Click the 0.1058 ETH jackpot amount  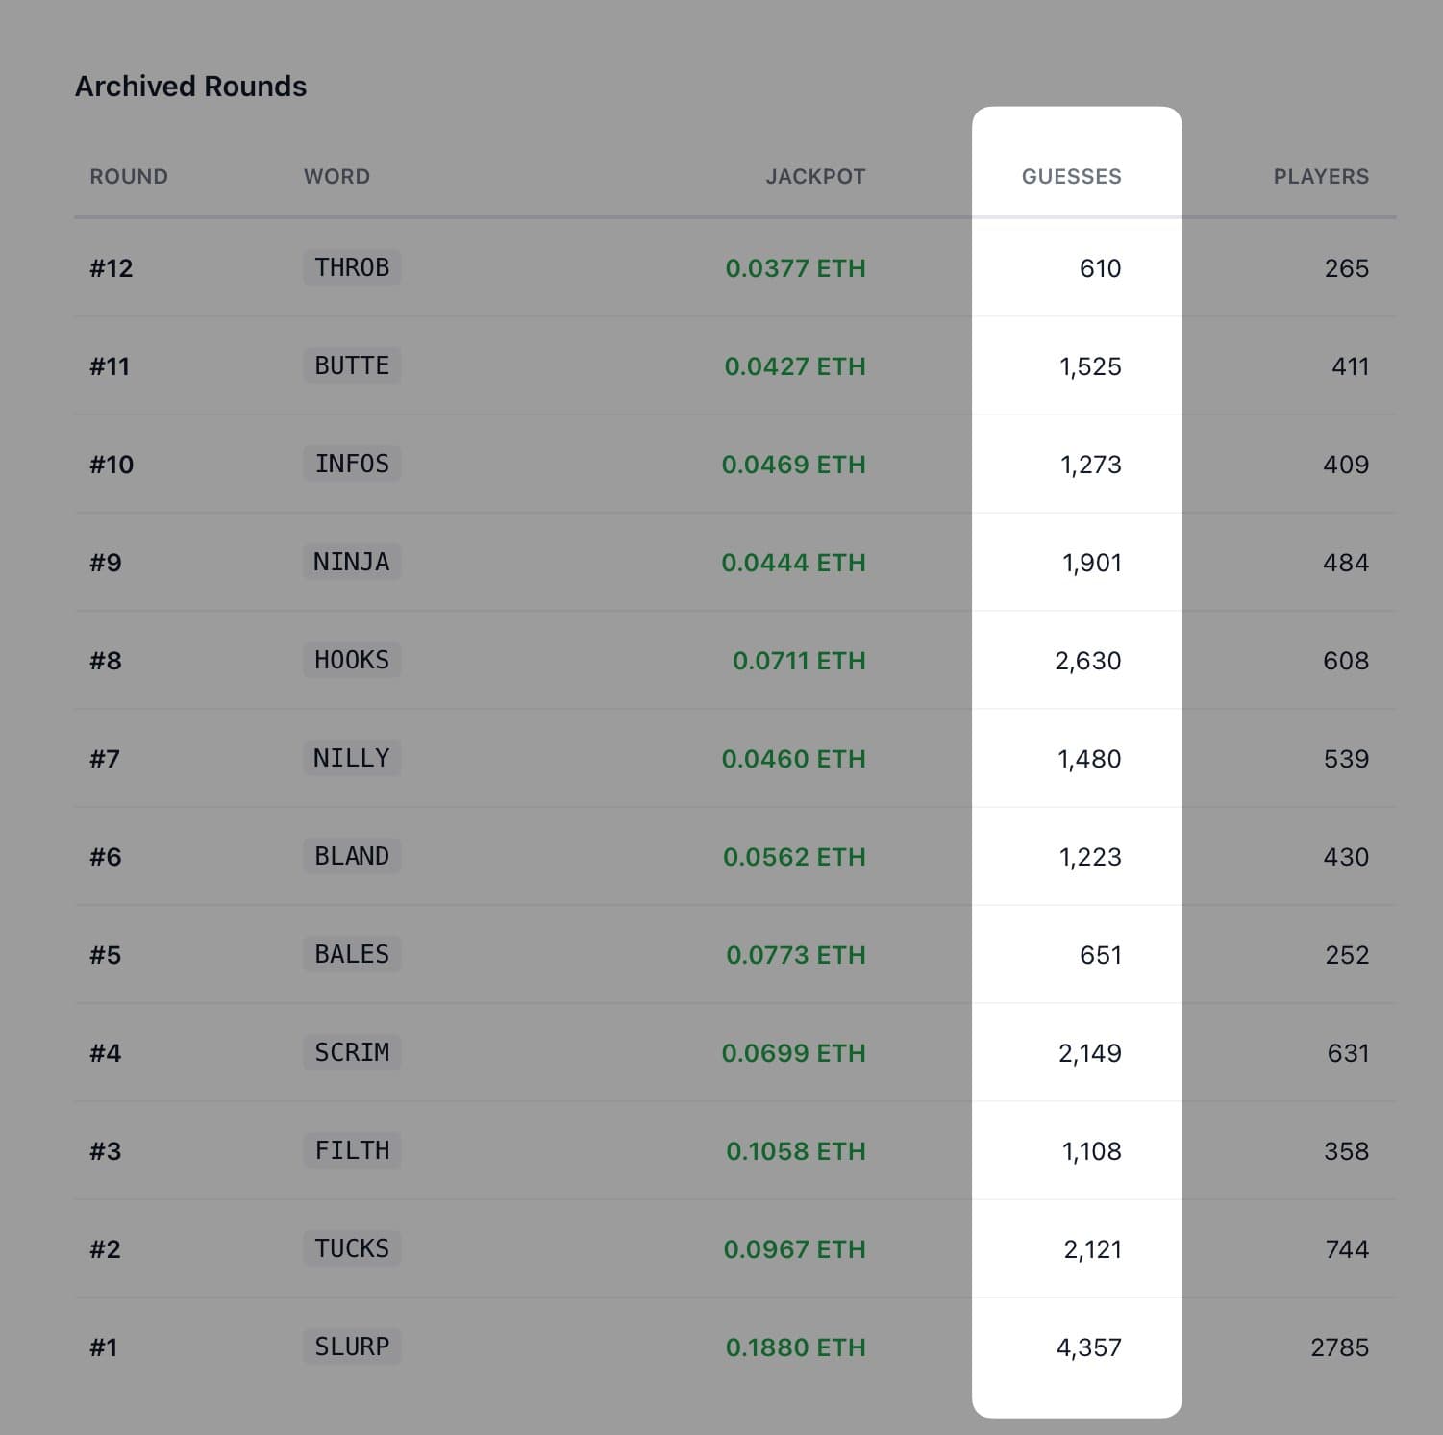click(x=796, y=1151)
